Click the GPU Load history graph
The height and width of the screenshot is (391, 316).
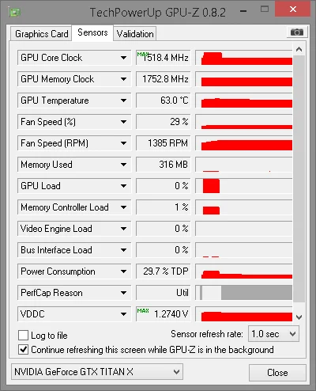244,186
